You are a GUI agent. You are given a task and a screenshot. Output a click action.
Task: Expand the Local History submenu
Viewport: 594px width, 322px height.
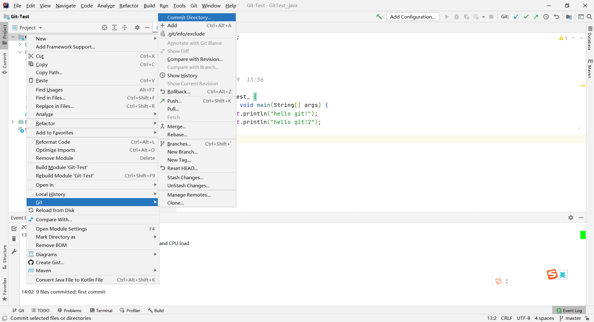[92, 194]
